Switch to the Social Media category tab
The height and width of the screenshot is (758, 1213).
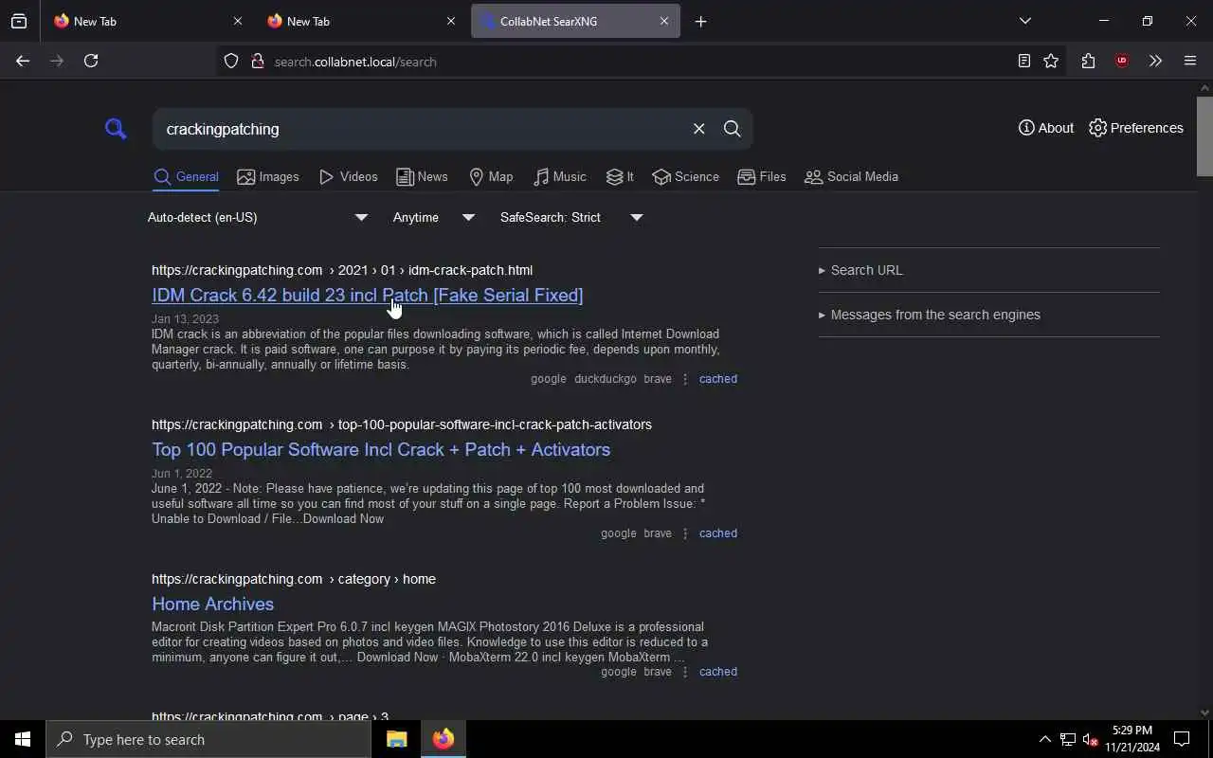click(851, 177)
